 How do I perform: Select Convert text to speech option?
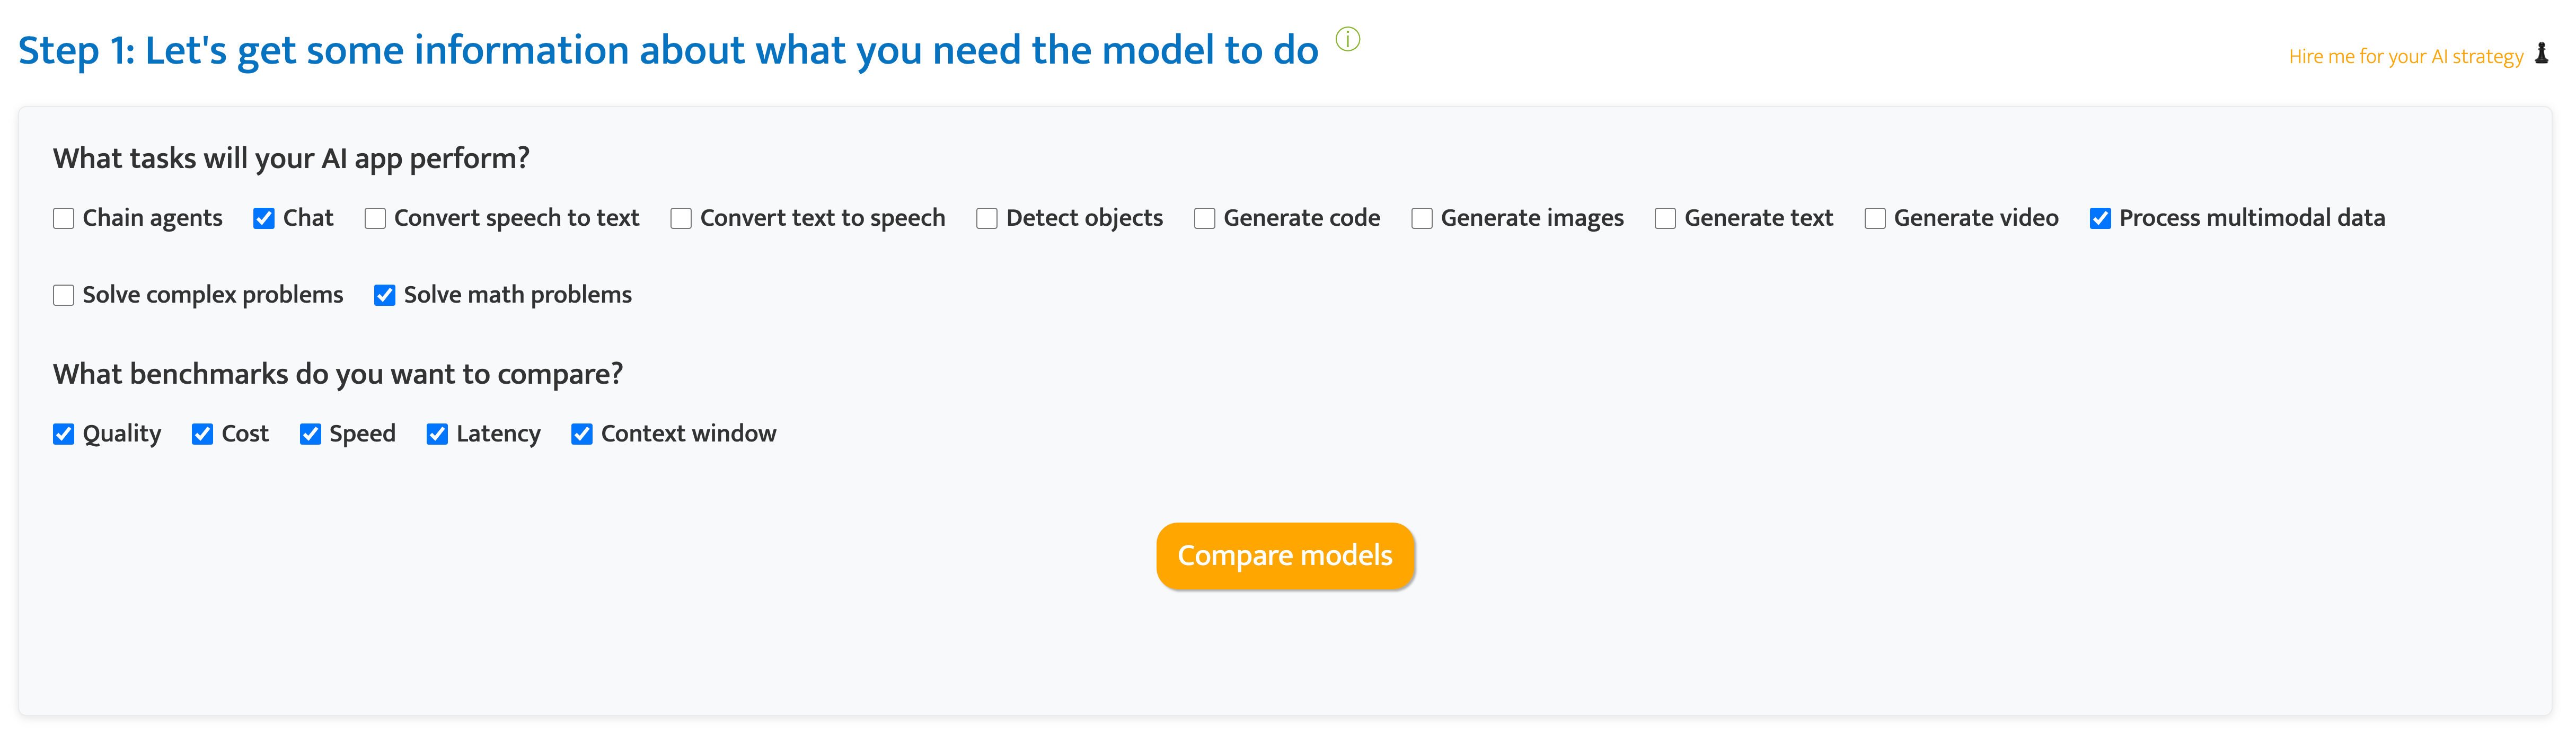(x=681, y=218)
